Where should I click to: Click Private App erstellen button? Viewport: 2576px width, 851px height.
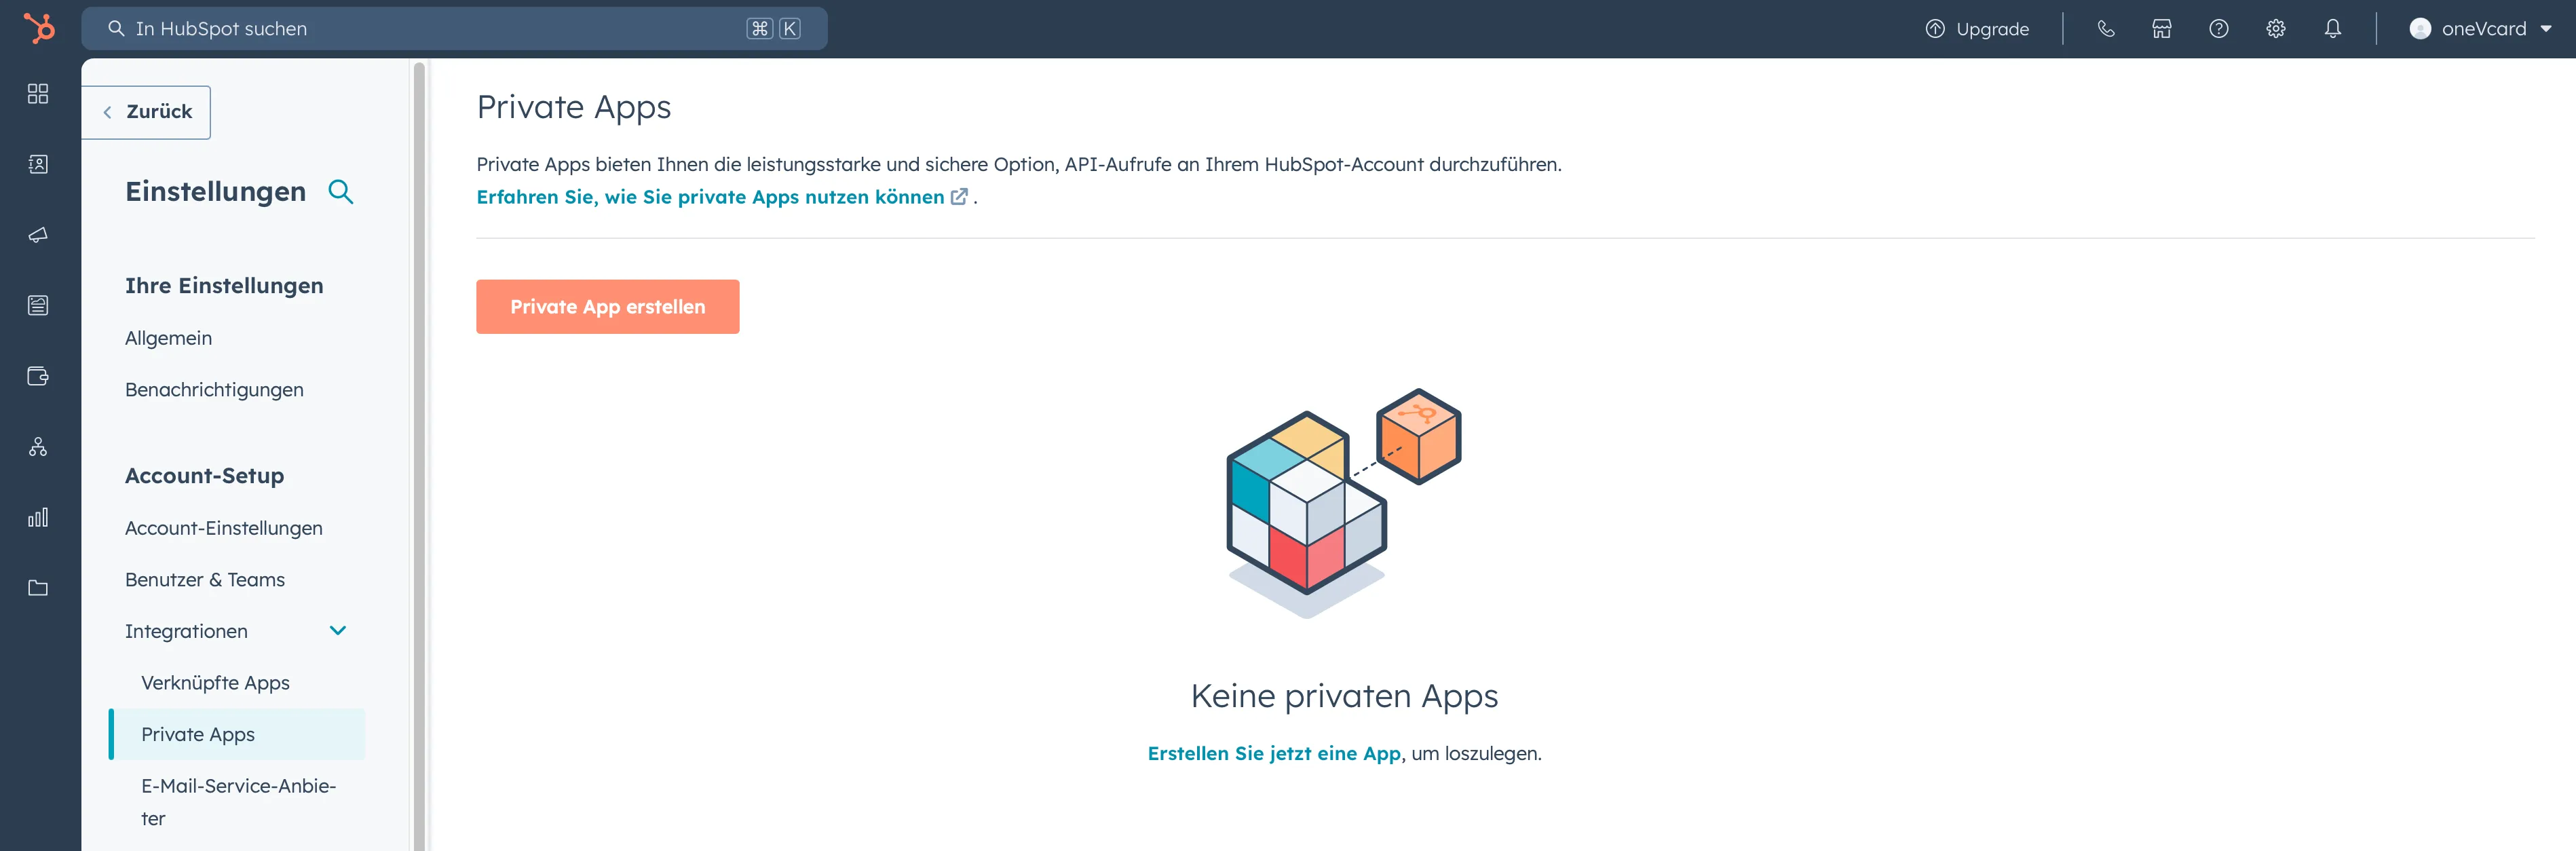point(607,307)
